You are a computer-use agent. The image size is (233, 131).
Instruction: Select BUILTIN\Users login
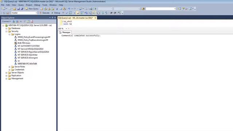coord(24,43)
